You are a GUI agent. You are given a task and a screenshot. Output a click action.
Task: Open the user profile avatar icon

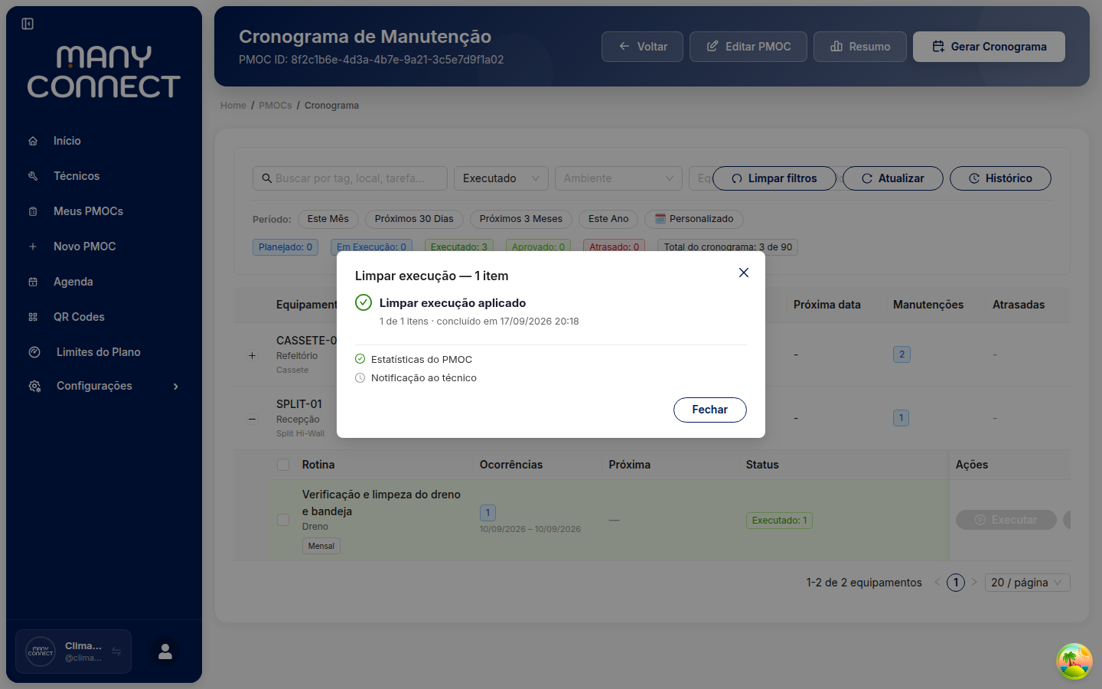[x=165, y=651]
